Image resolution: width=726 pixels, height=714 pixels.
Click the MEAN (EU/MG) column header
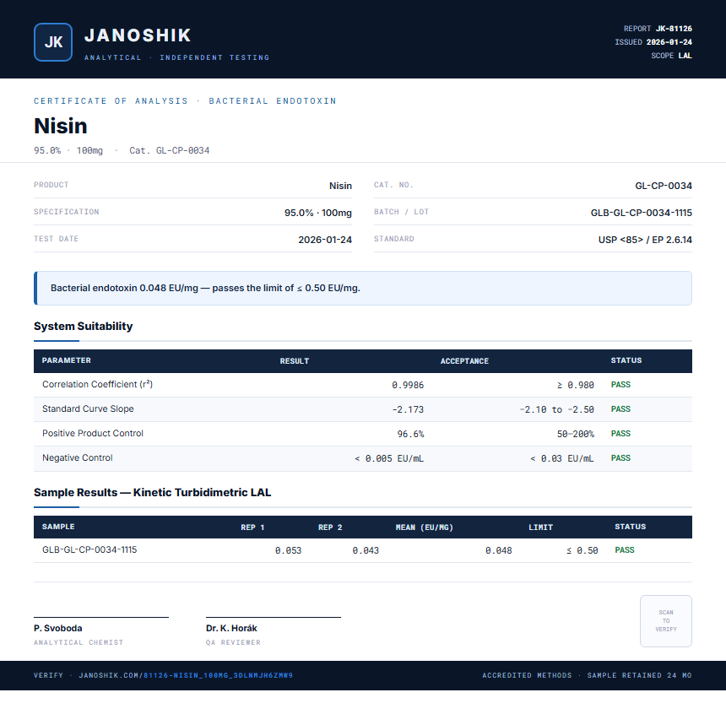tap(424, 527)
